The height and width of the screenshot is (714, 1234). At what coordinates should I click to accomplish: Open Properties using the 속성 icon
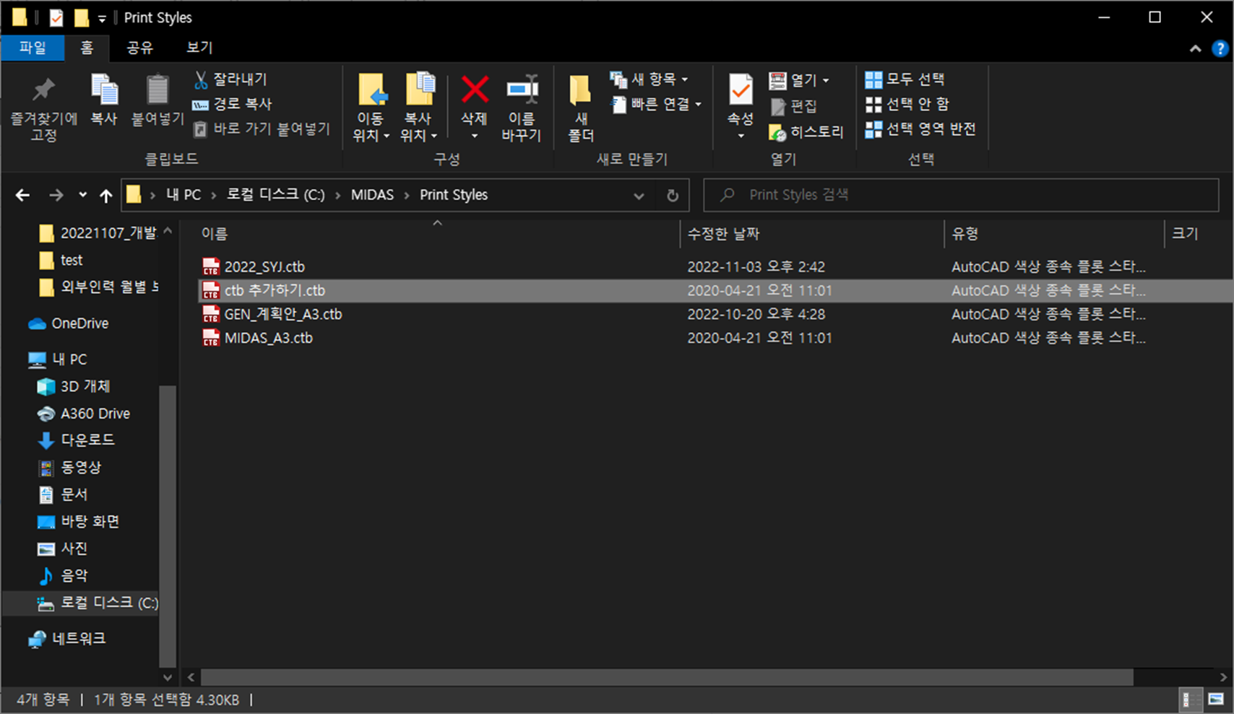(738, 101)
